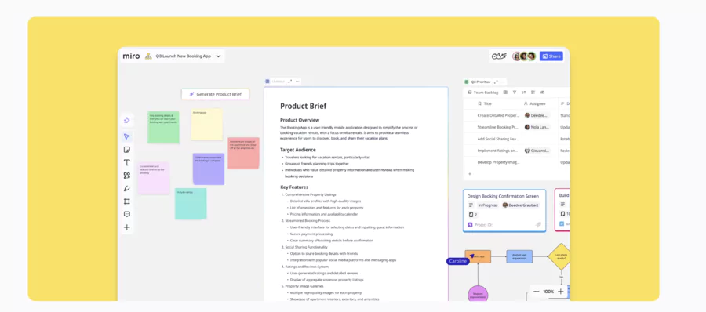The height and width of the screenshot is (312, 706).
Task: Click the description lines icon on Design card
Action: coord(471,205)
